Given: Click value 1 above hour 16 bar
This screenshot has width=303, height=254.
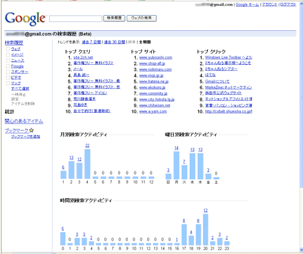Looking at the screenshot, I should (x=177, y=239).
